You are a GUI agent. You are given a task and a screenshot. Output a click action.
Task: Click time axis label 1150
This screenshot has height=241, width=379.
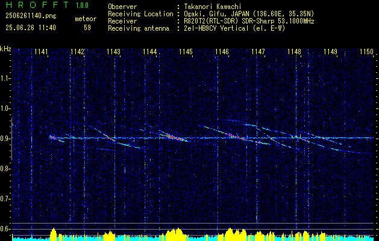pos(366,51)
